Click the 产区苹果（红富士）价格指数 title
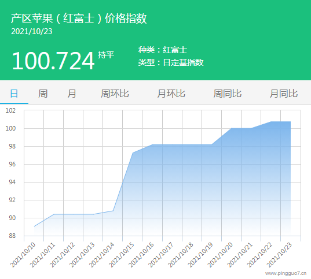This screenshot has height=279, width=311. tap(79, 18)
